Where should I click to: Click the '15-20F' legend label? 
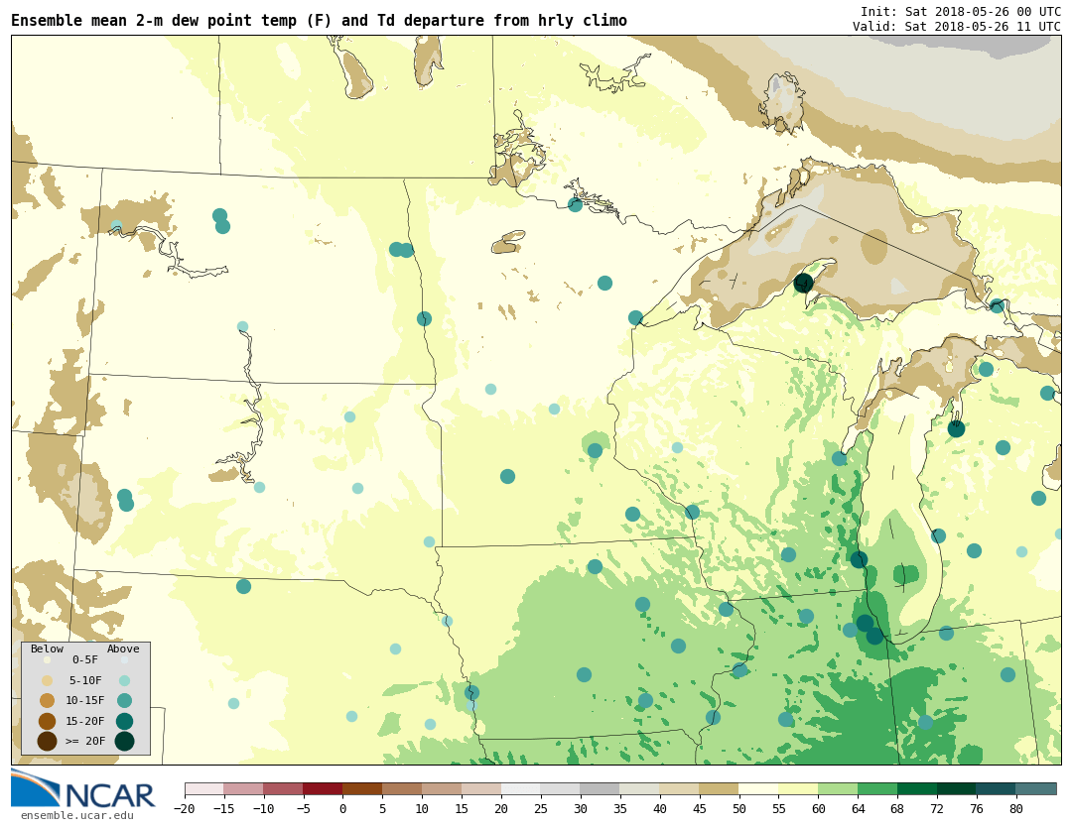tap(85, 721)
